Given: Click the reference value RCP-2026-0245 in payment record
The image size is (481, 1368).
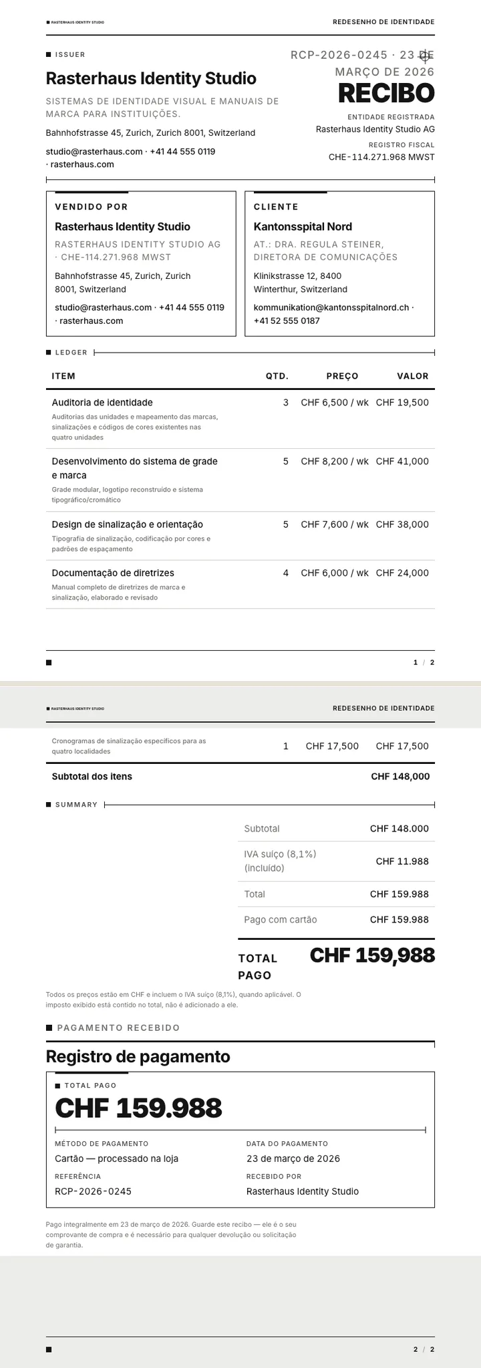Looking at the screenshot, I should coord(93,1191).
